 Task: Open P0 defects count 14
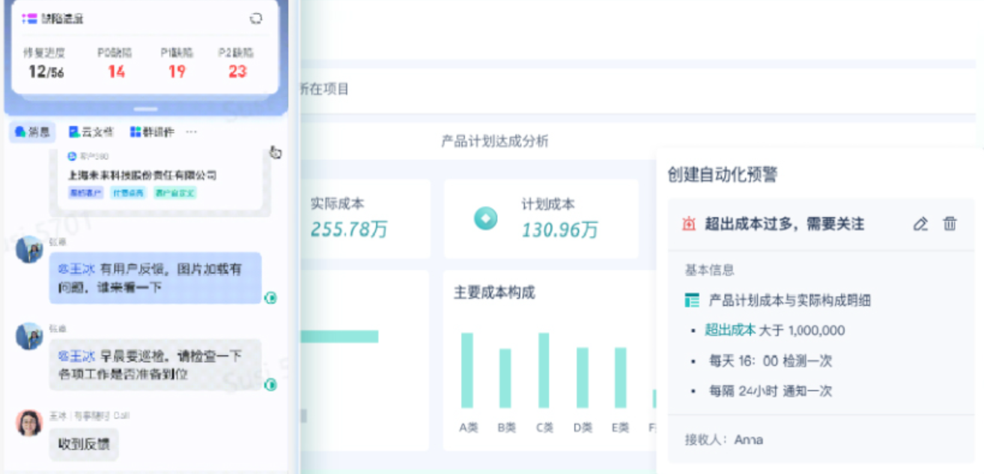point(117,72)
